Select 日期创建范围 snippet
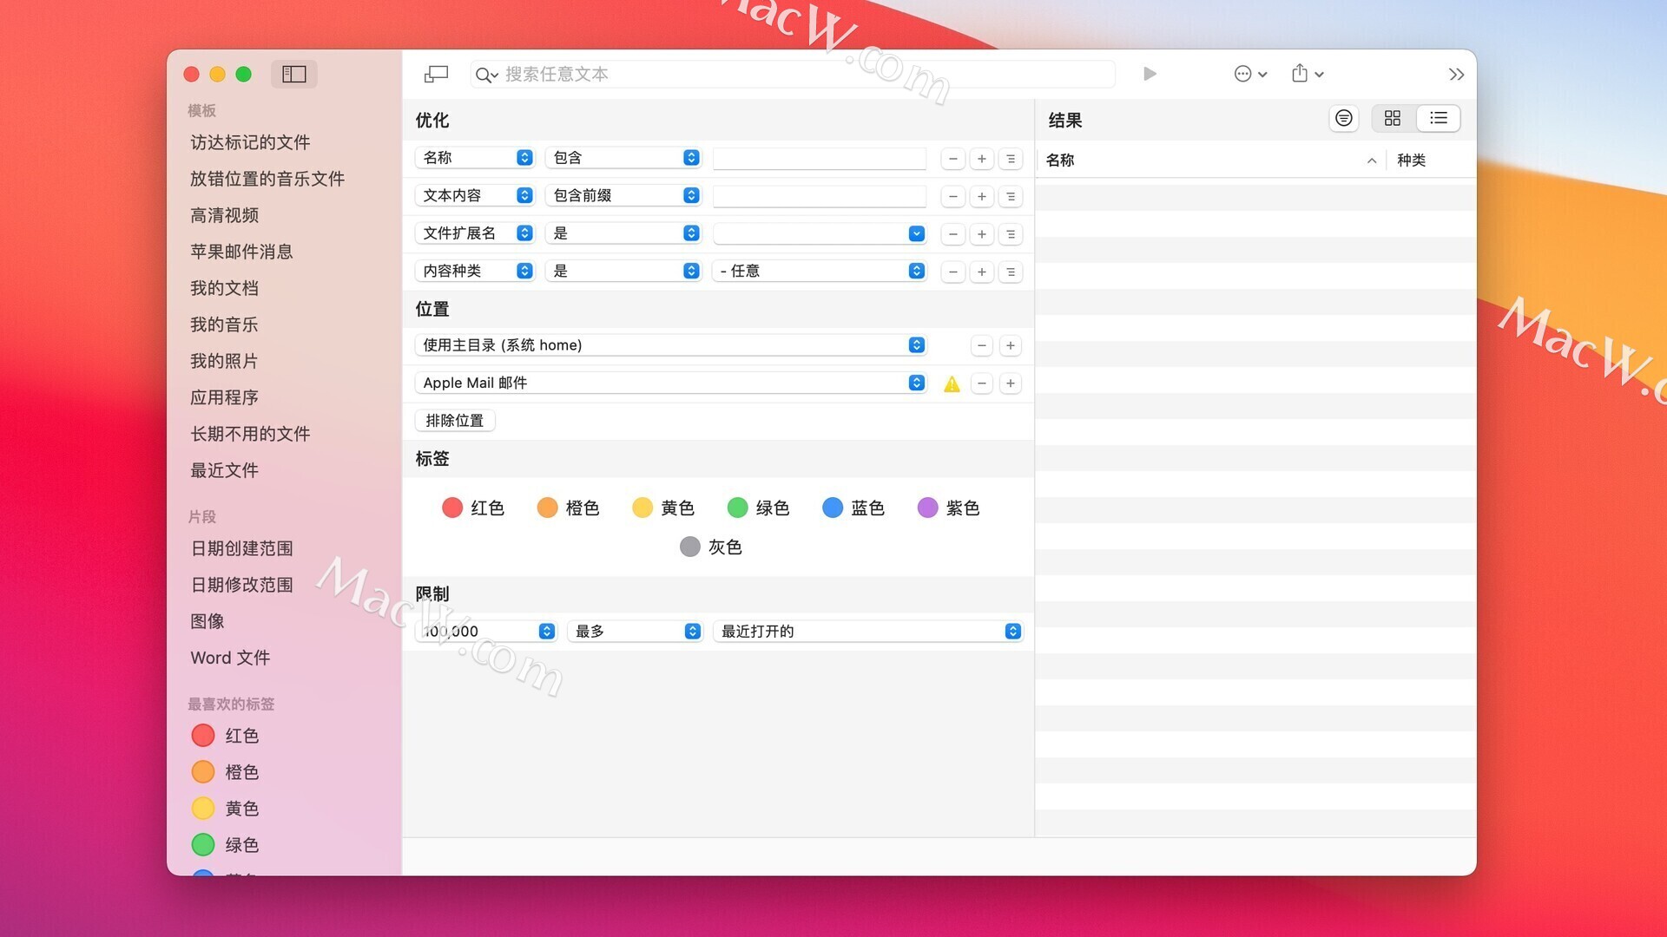Viewport: 1667px width, 937px height. click(x=241, y=548)
